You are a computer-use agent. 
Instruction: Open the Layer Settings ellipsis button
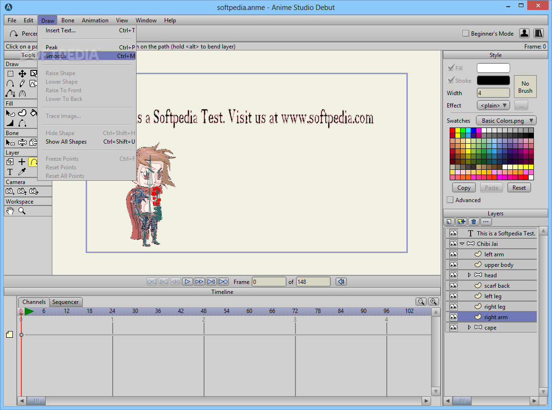486,222
